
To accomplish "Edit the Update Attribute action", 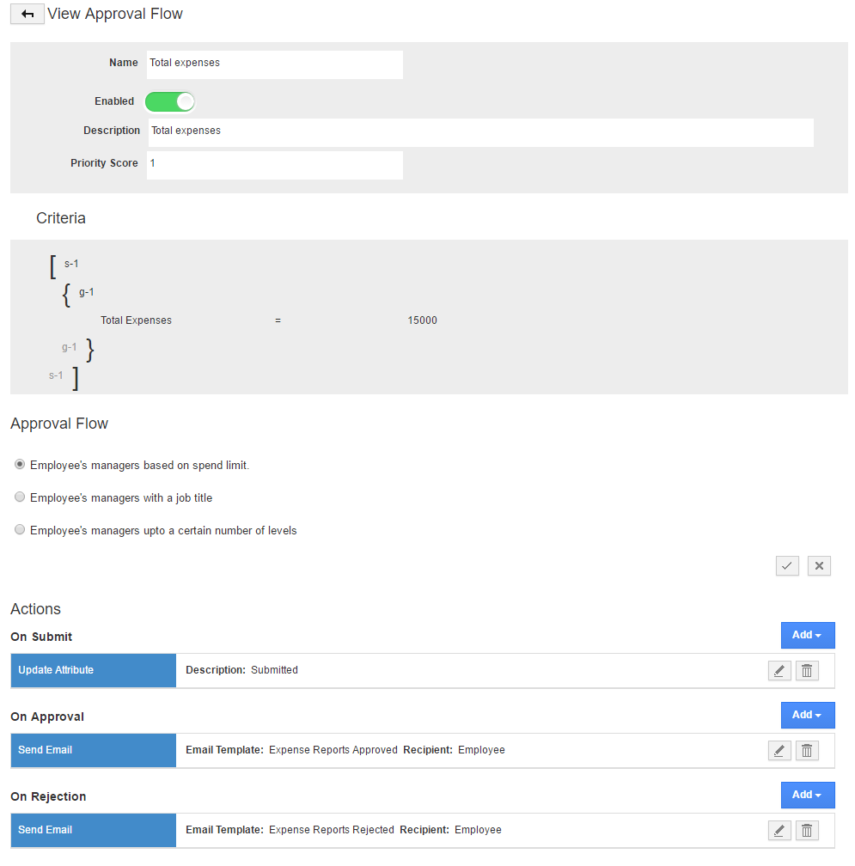I will pos(779,671).
